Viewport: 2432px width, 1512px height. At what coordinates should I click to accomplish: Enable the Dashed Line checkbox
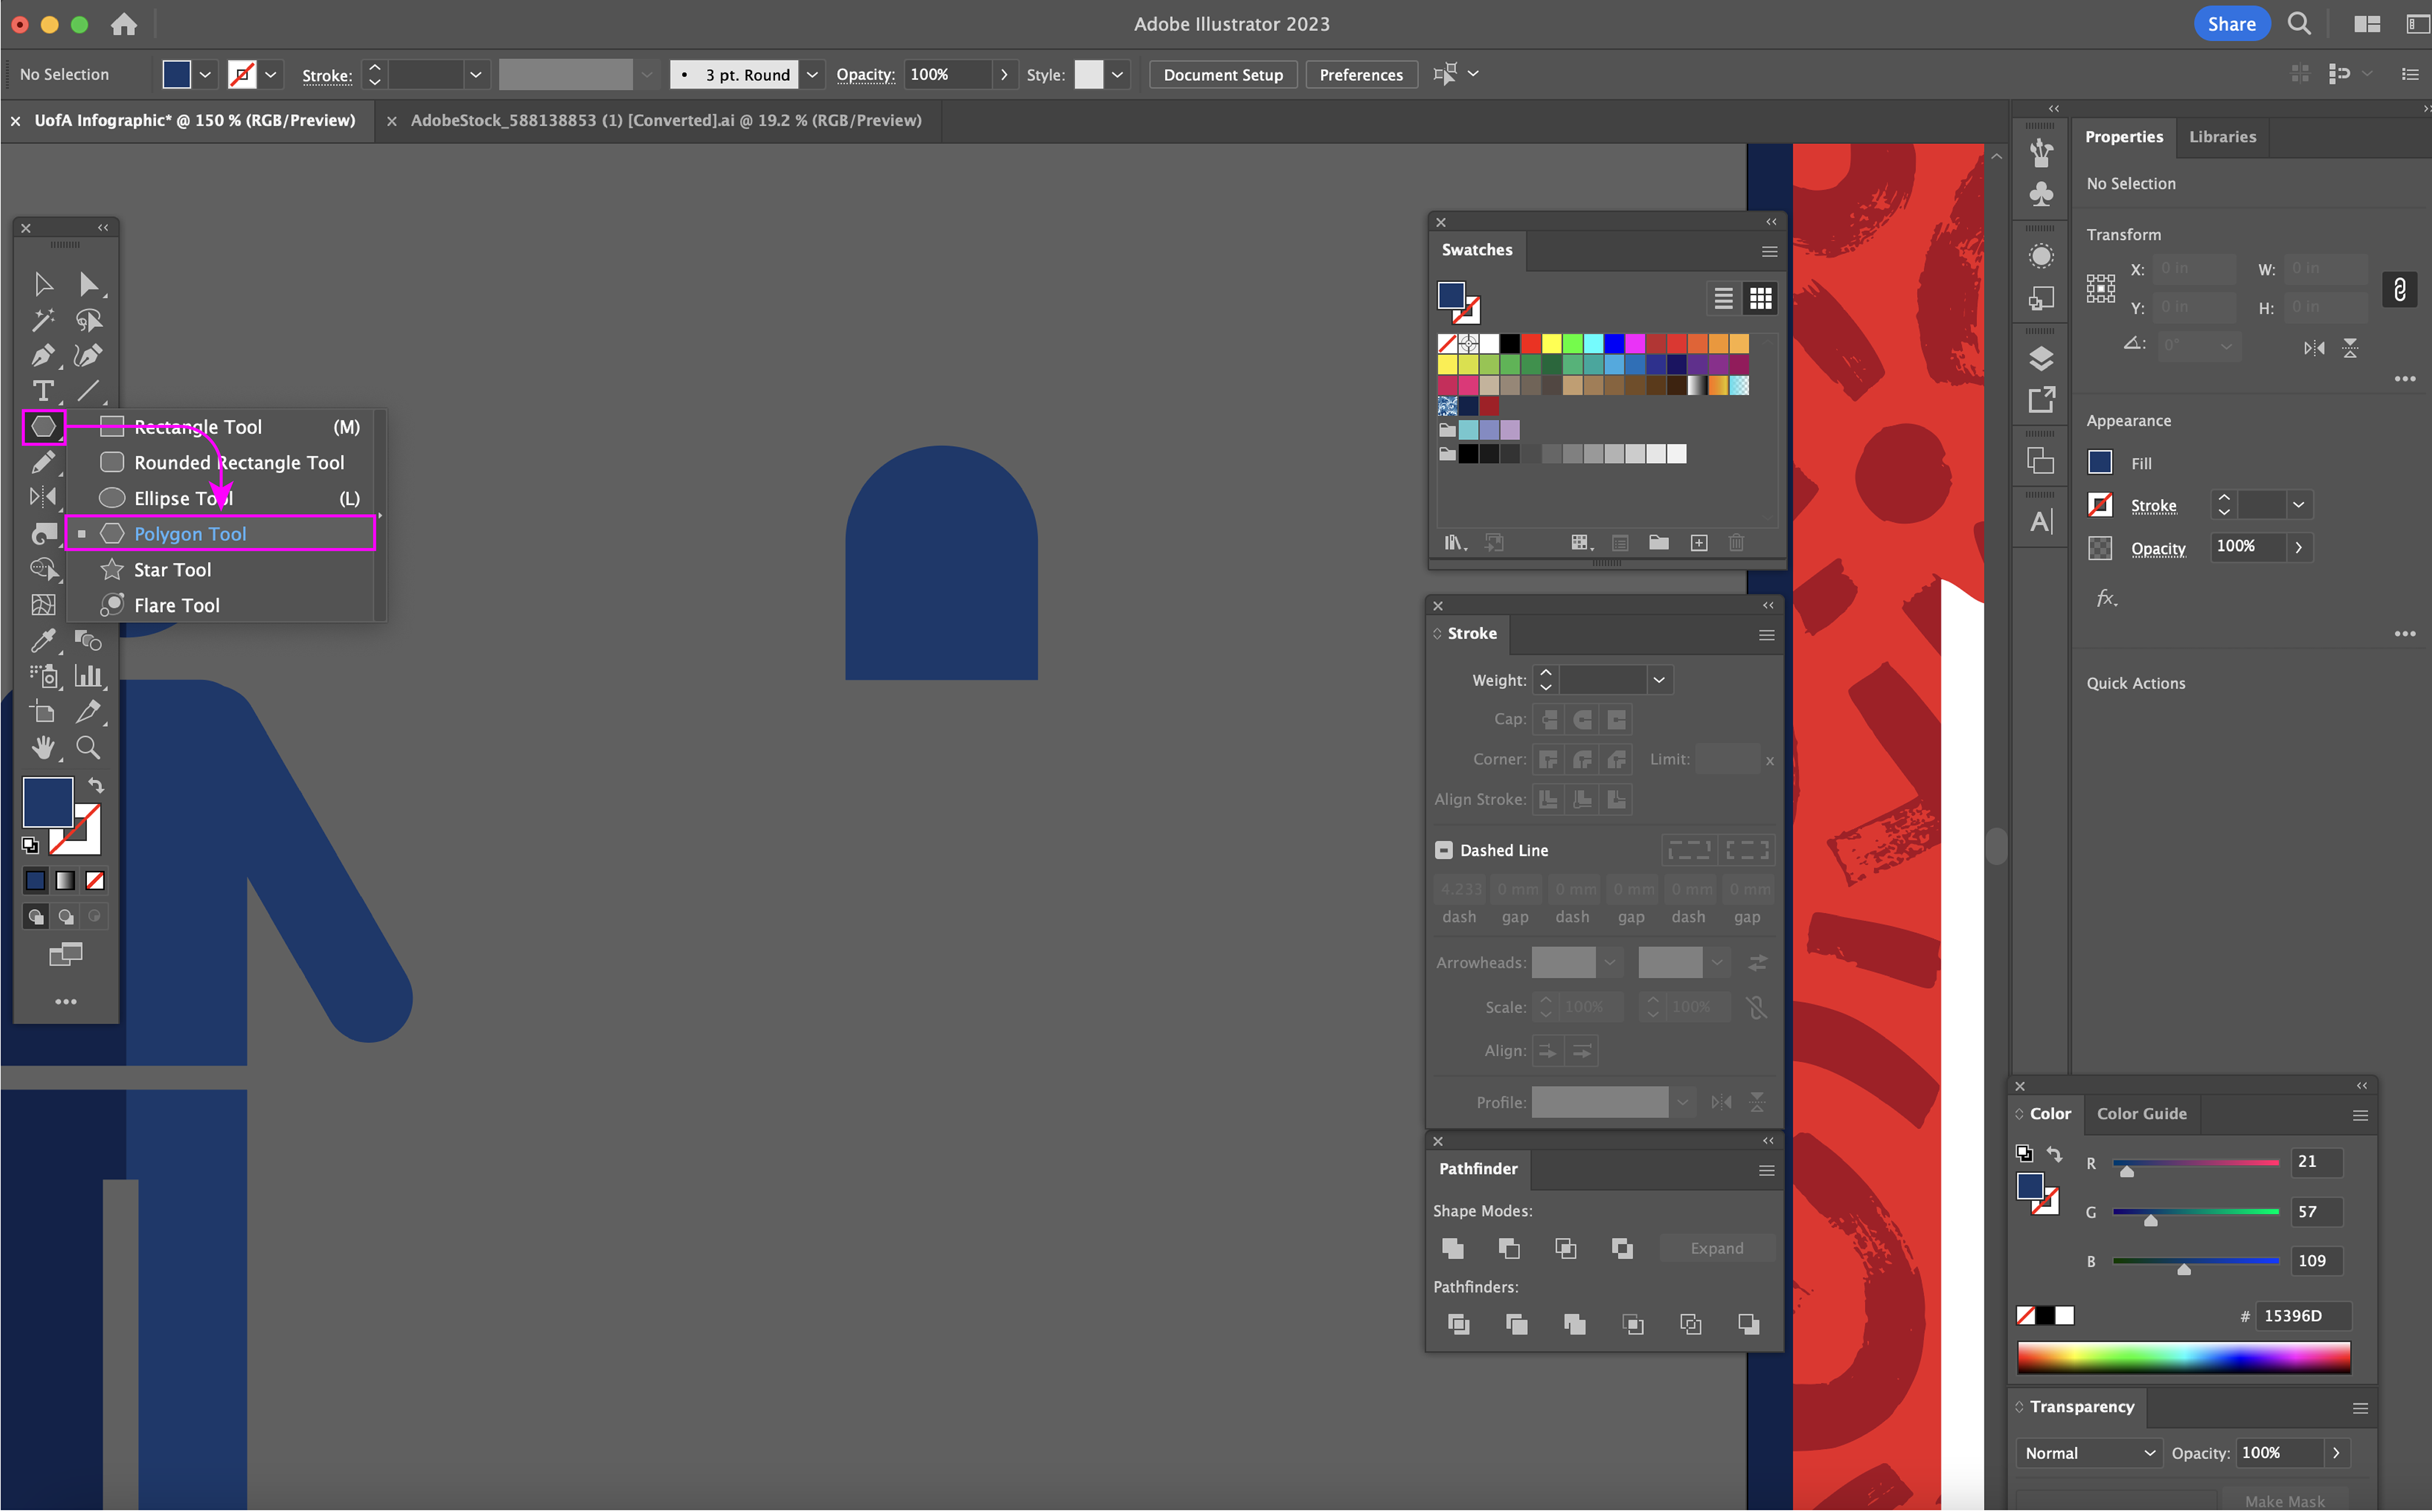click(1443, 850)
